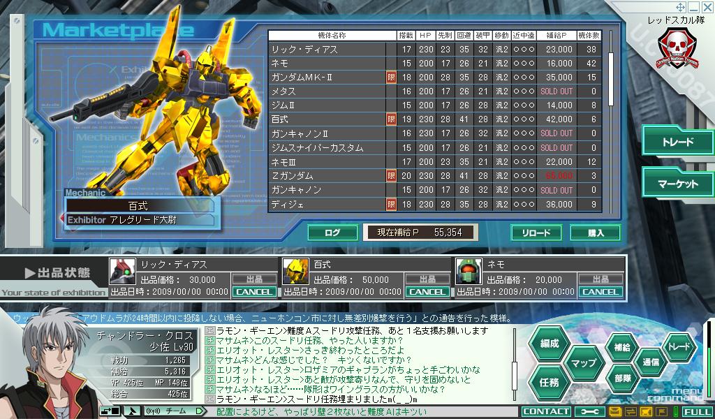This screenshot has height=419, width=715.
Task: Click the yellow icon left of the flag
Action: [x=645, y=412]
